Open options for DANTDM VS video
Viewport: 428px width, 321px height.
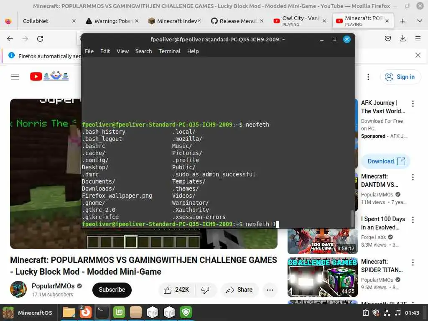pyautogui.click(x=413, y=177)
